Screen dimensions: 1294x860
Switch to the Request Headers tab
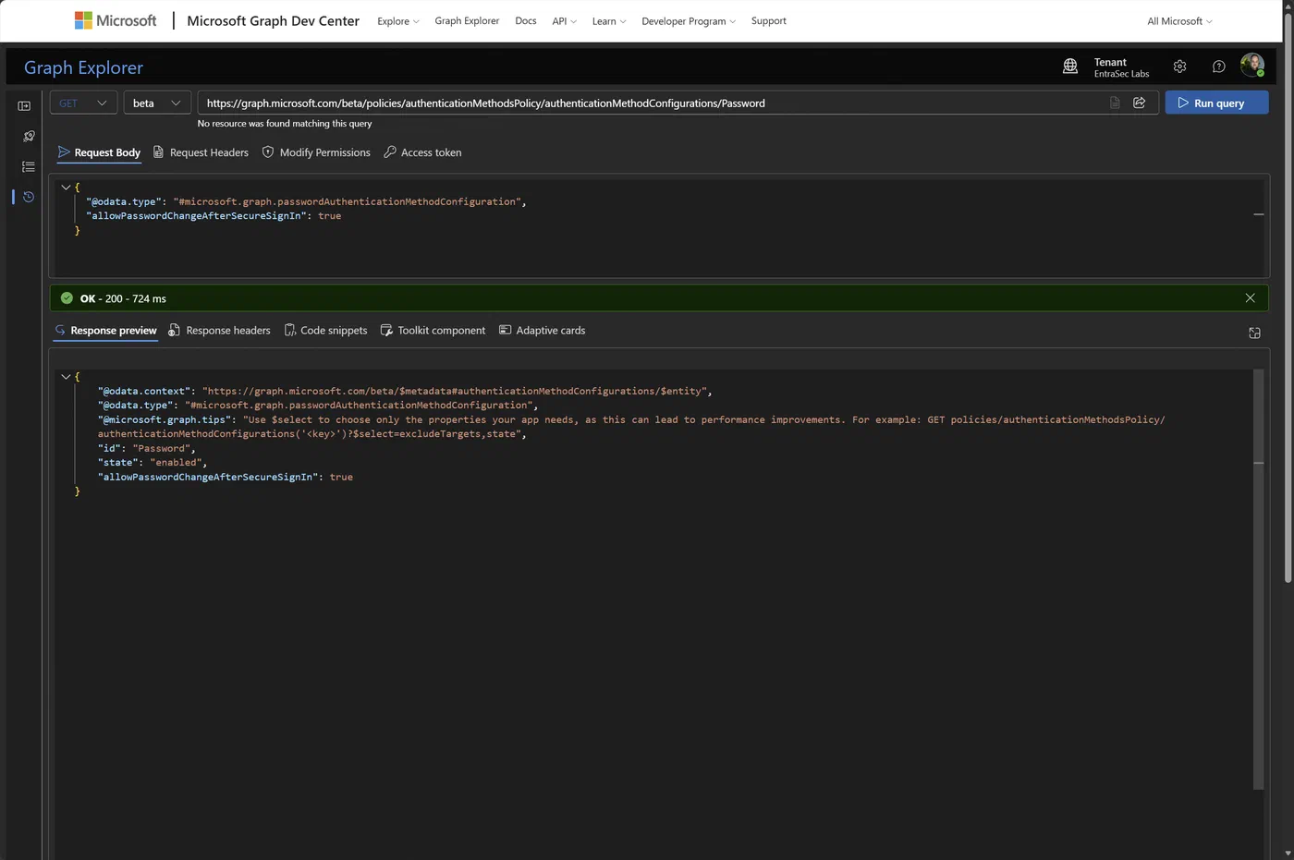(201, 152)
